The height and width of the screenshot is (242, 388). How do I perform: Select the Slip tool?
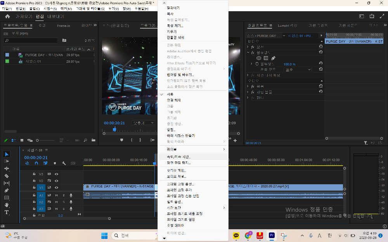7,183
